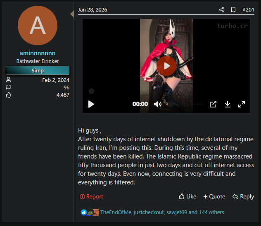Viewport: 261px width, 226px height.
Task: Mute the video with speaker icon
Action: coord(157,104)
